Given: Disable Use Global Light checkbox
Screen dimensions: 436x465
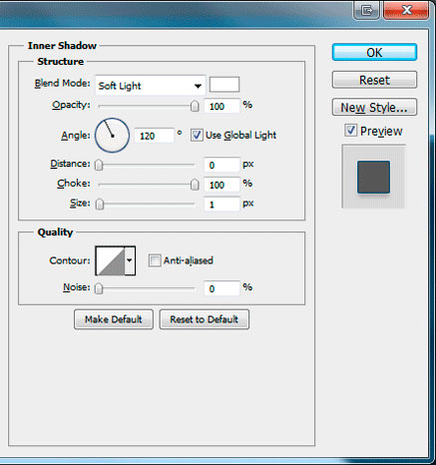Looking at the screenshot, I should click(x=197, y=135).
